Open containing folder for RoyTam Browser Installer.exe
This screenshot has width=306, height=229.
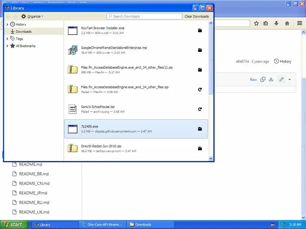pos(200,30)
